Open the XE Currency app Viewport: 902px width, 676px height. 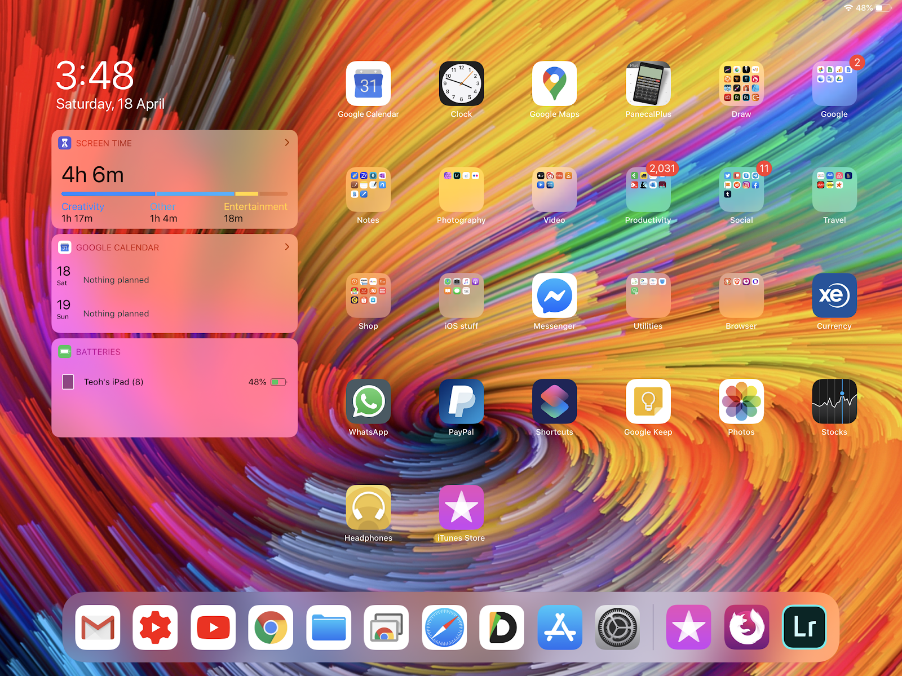coord(834,295)
